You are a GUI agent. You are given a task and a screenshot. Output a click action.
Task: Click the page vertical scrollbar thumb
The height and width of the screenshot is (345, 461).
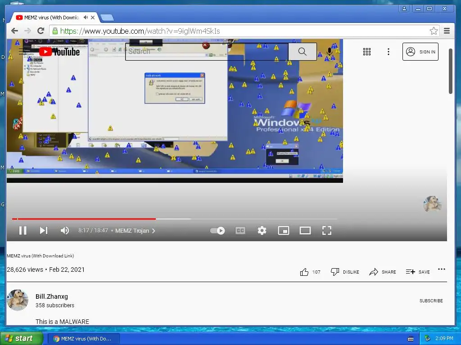click(x=450, y=71)
